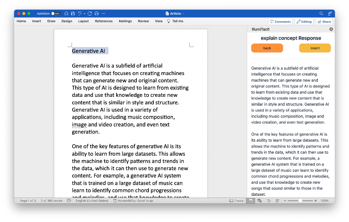The width and height of the screenshot is (349, 222).
Task: Click the zoom out minus button
Action: click(x=285, y=201)
